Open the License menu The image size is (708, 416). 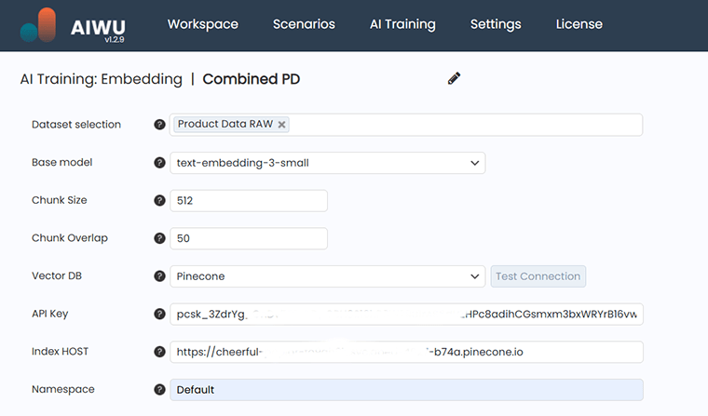coord(579,24)
